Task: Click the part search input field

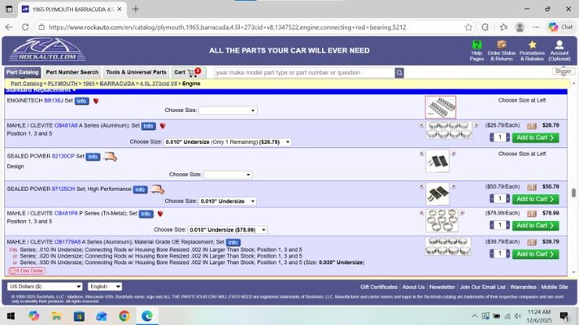Action: click(303, 72)
